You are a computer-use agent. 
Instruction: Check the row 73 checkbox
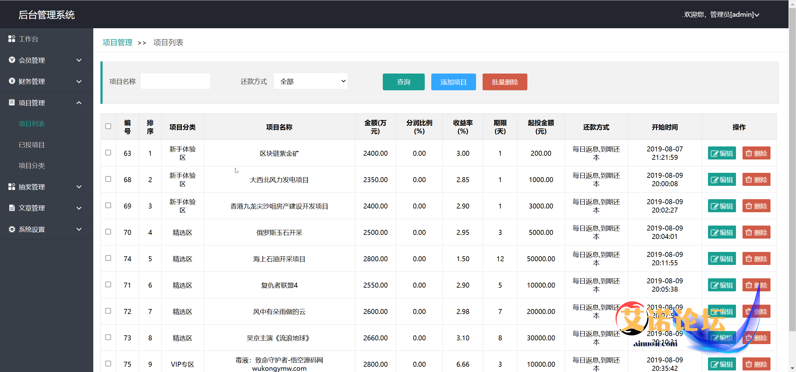point(108,337)
